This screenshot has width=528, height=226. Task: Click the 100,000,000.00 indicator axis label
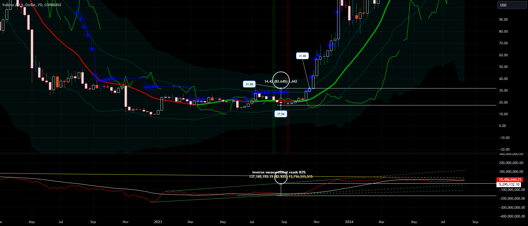(511, 172)
